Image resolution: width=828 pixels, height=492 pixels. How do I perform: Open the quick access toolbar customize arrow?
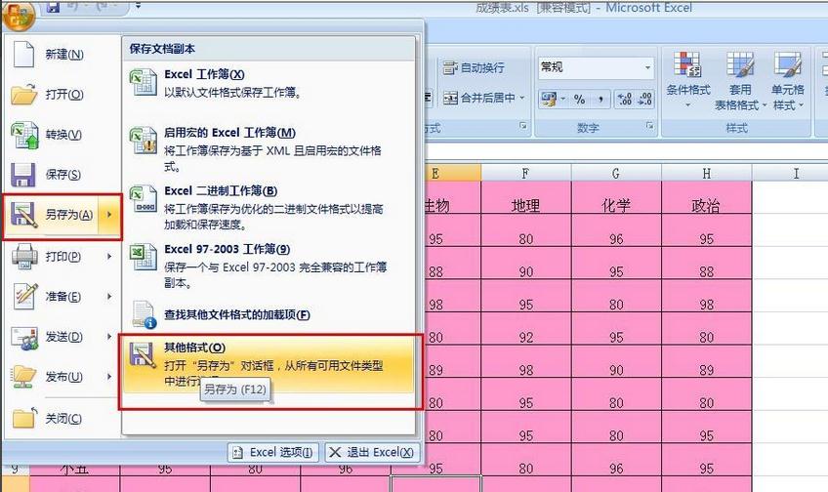click(138, 6)
